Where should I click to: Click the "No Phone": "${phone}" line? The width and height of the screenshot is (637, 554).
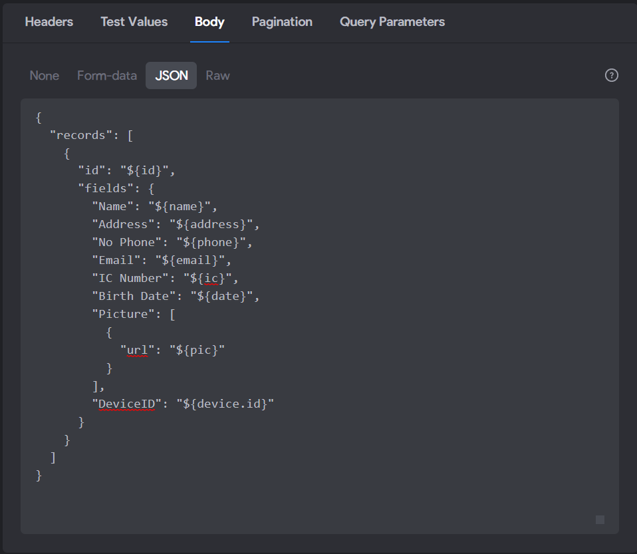coord(172,242)
